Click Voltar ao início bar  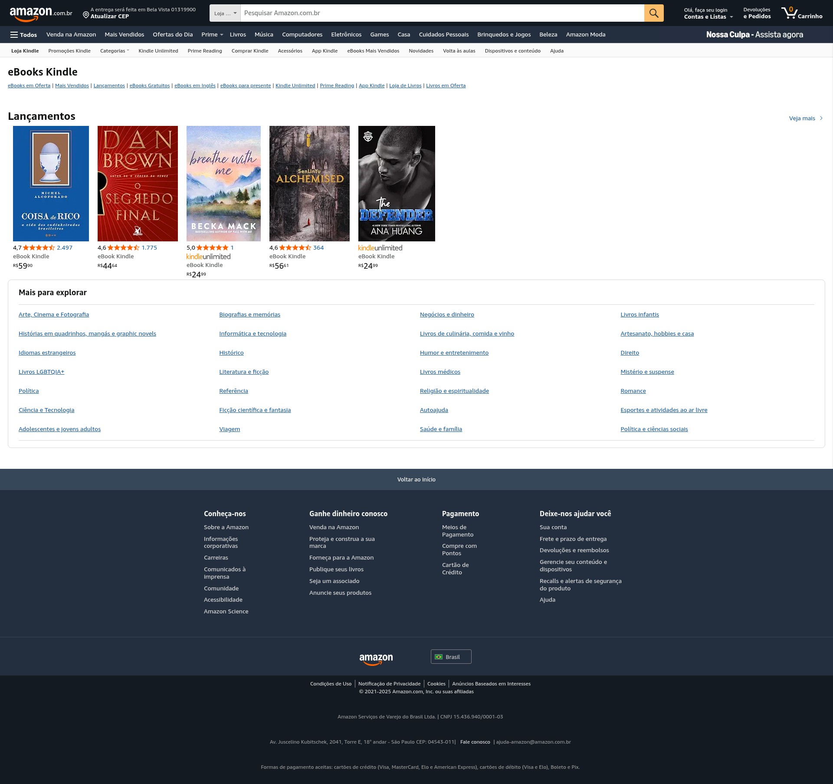pos(416,480)
